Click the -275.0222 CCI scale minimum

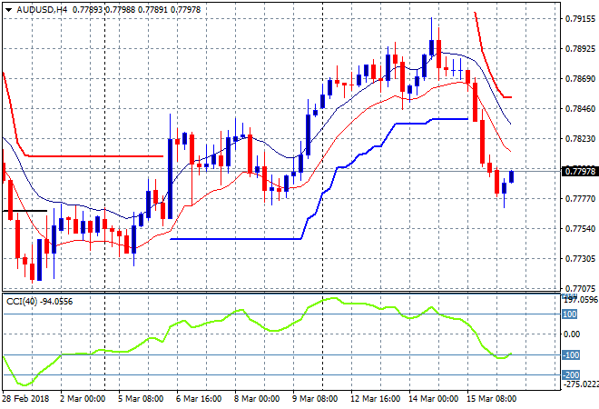[580, 384]
